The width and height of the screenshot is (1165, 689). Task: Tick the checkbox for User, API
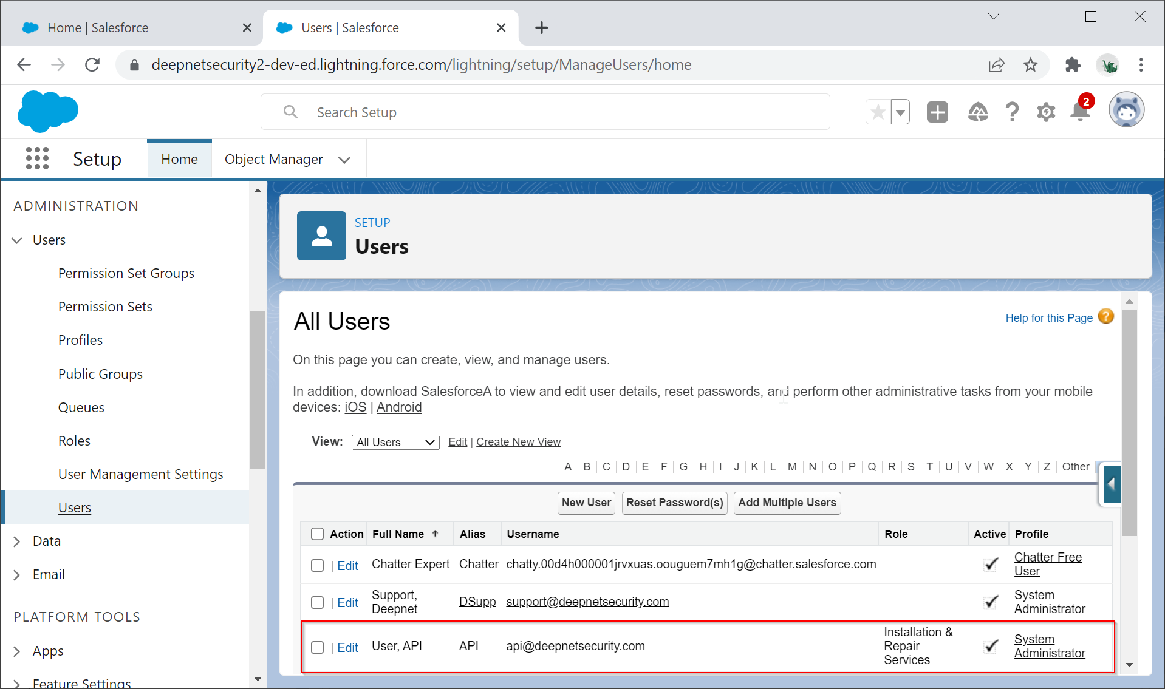[x=317, y=648]
